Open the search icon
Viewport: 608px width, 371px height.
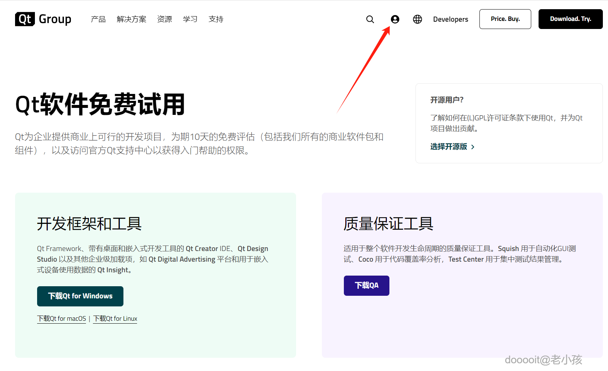pos(370,19)
